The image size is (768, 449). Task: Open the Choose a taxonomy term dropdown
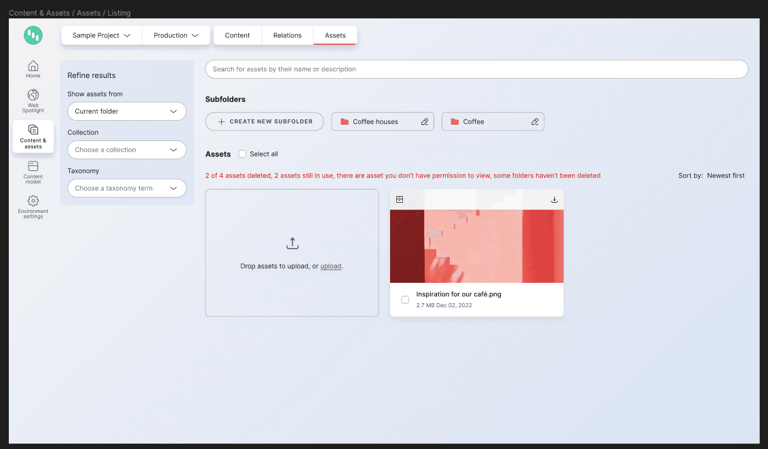(x=127, y=189)
